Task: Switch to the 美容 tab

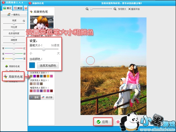Action: pos(18,8)
